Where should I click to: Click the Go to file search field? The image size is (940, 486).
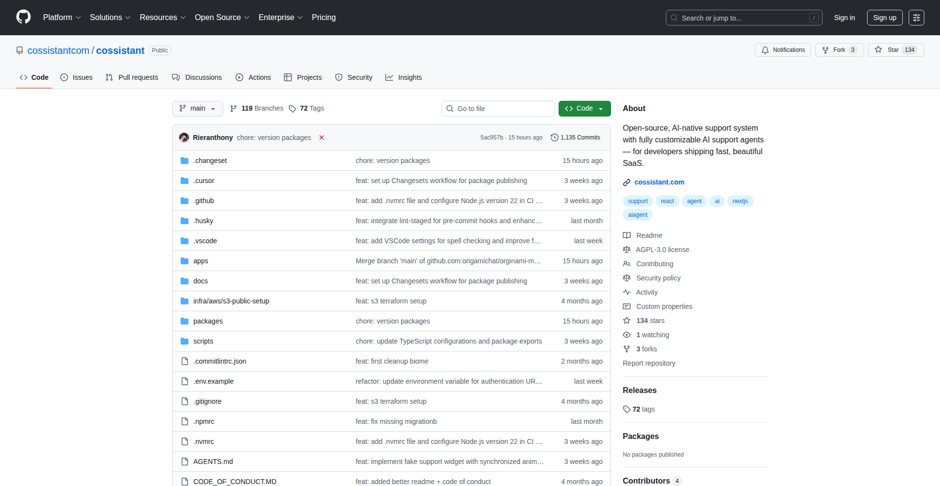click(x=498, y=109)
